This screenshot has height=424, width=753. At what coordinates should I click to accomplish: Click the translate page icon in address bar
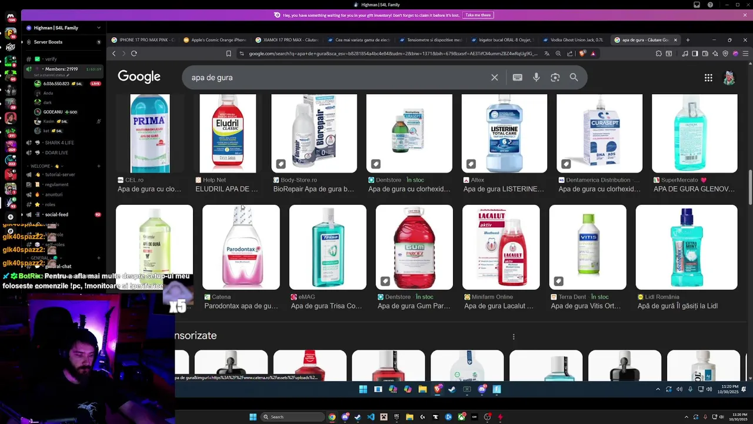click(x=547, y=54)
